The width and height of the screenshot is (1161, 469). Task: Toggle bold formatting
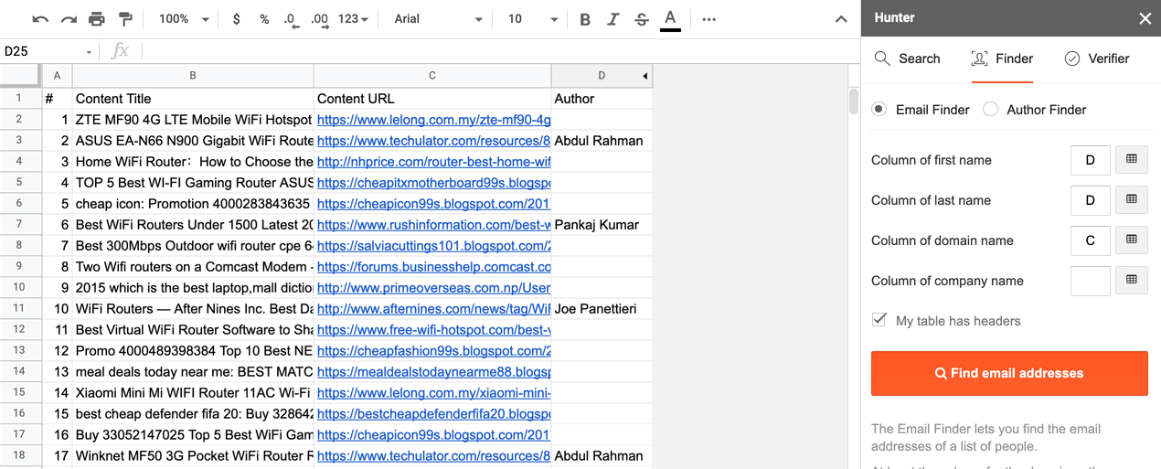pos(585,19)
